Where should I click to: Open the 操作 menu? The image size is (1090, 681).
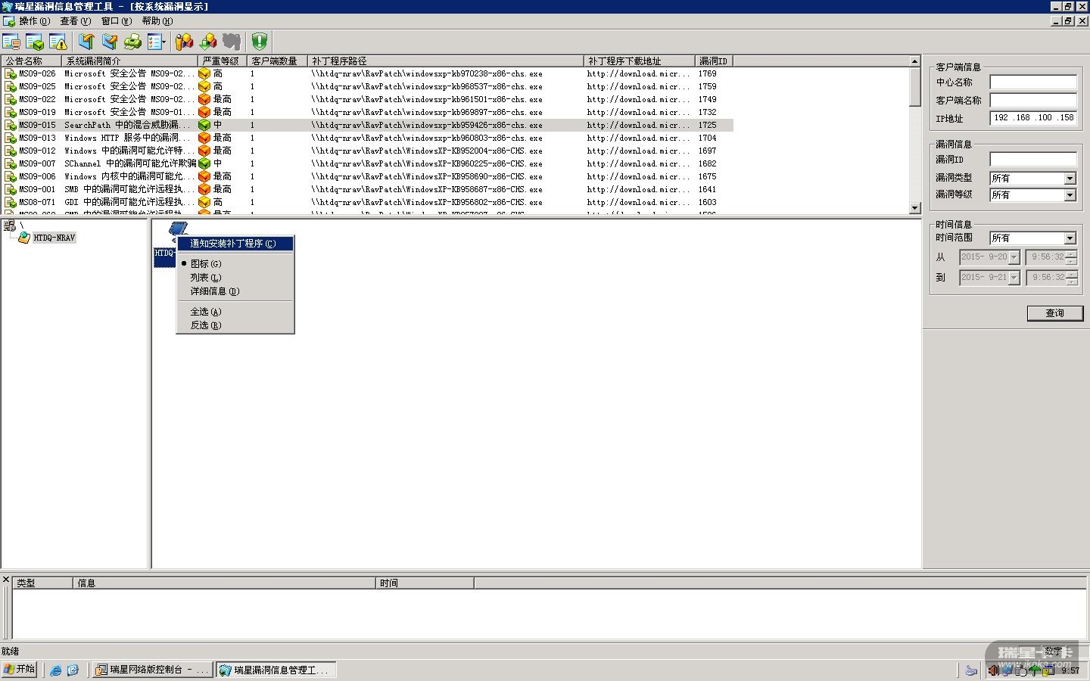[x=34, y=21]
